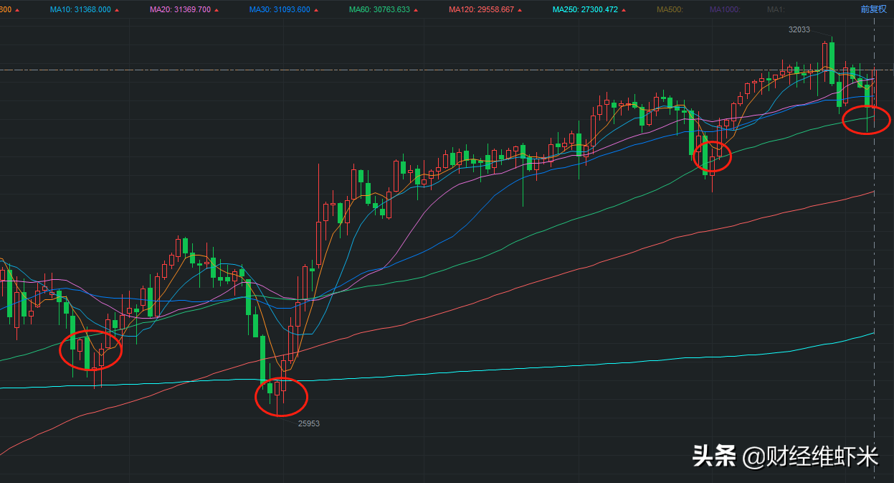Click the dimmed MA1000 label

point(726,9)
